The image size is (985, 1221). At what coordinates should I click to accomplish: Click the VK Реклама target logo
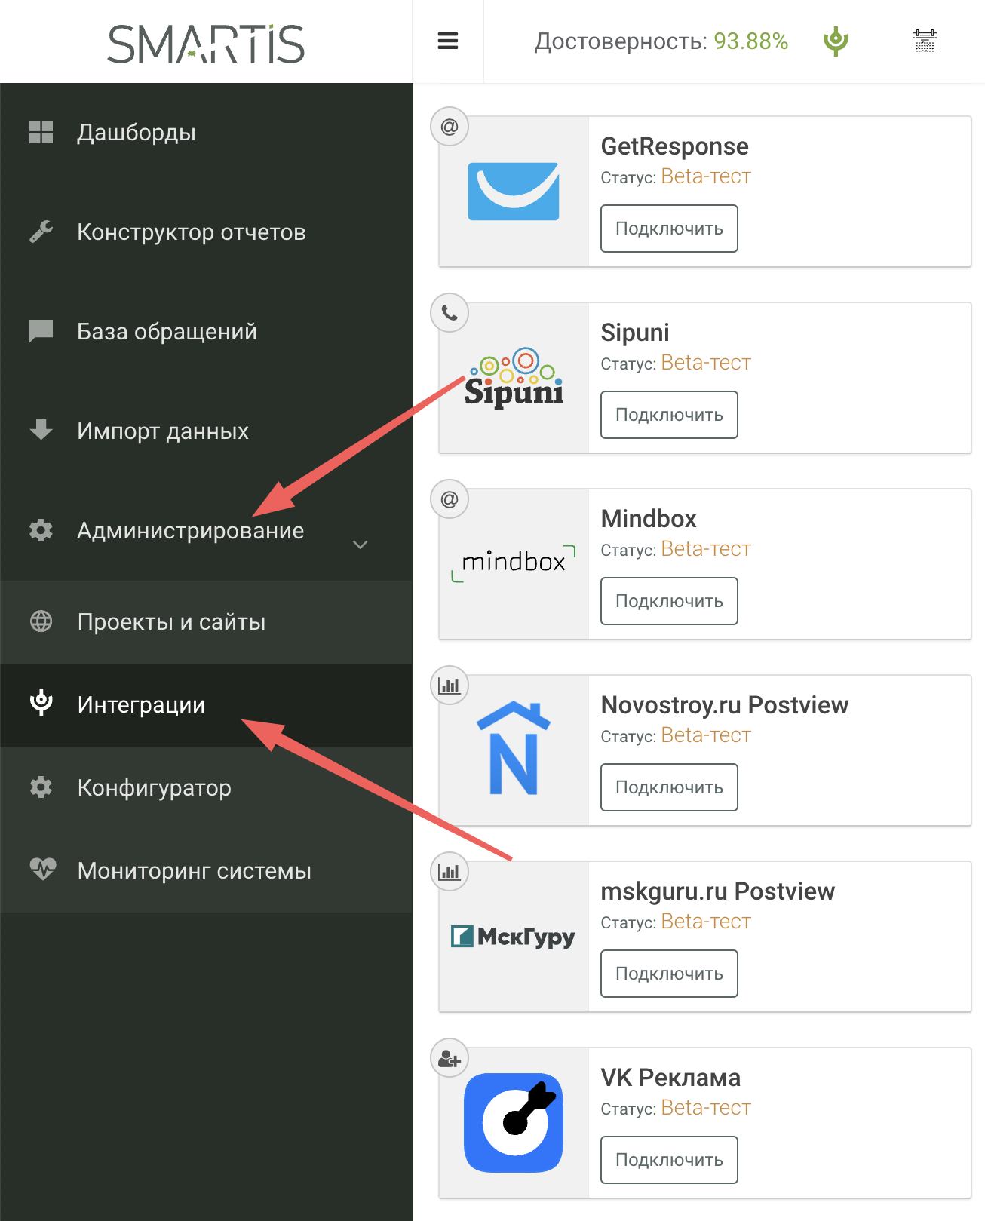pyautogui.click(x=514, y=1122)
